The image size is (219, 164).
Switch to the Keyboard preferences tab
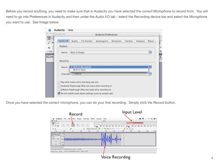click(140, 41)
